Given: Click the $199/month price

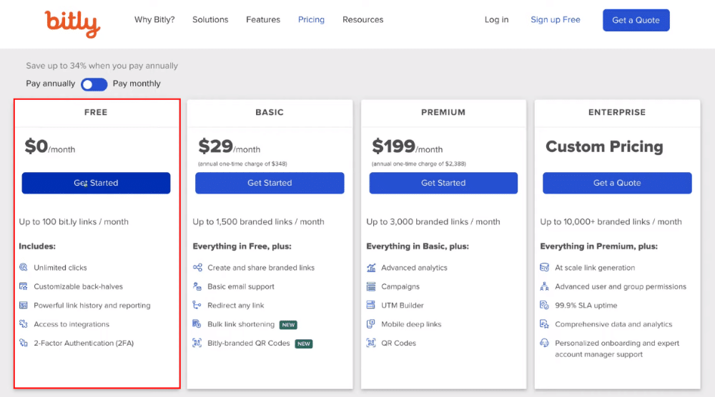Looking at the screenshot, I should point(408,146).
